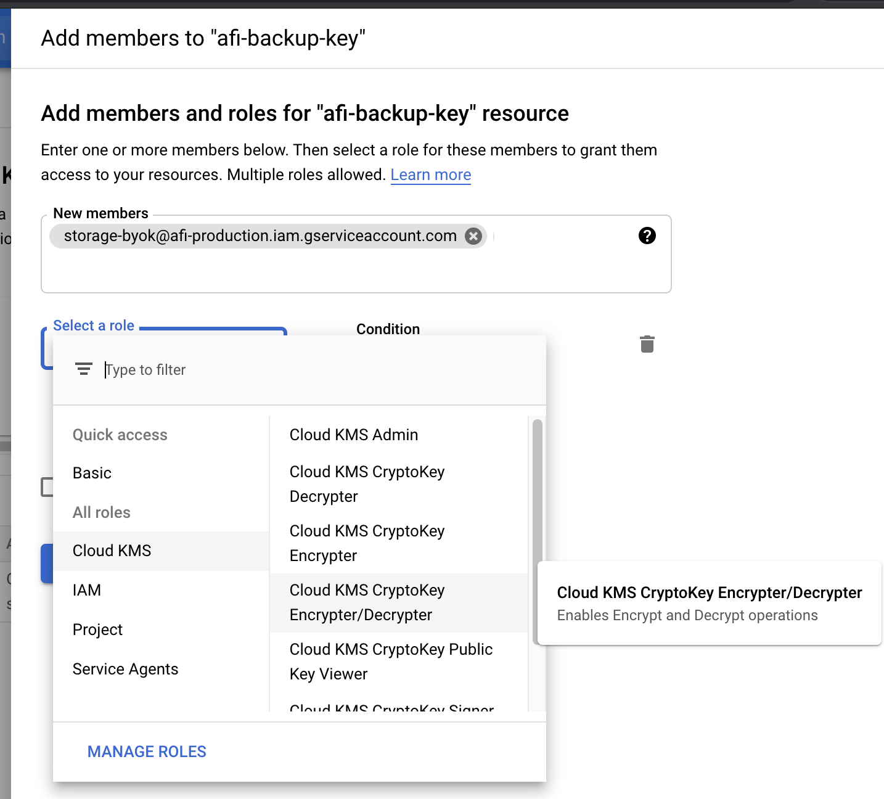Select the Cloud KMS role category
This screenshot has height=799, width=884.
point(161,551)
